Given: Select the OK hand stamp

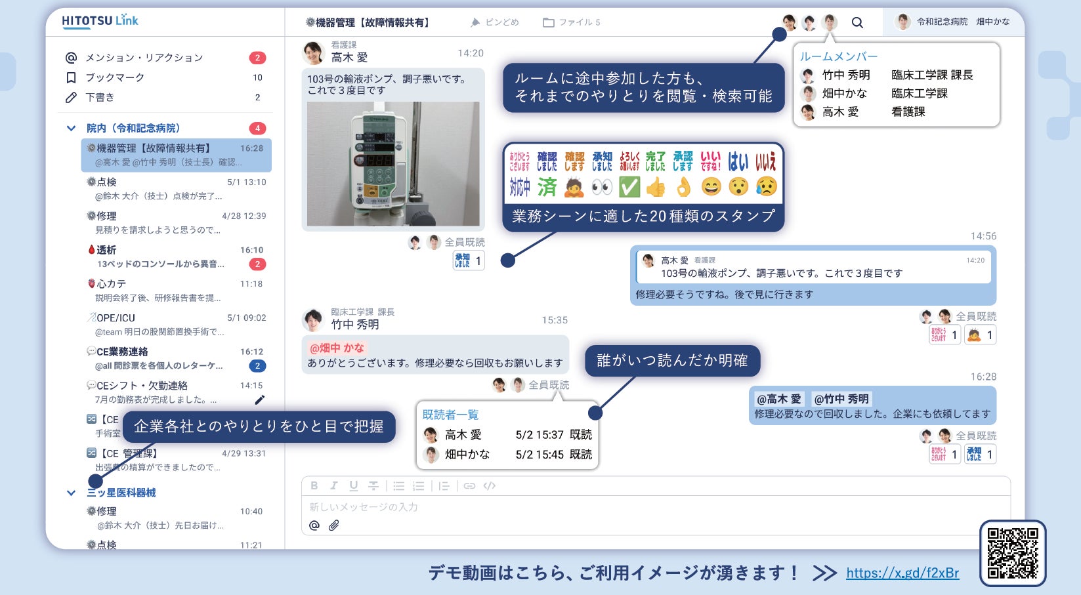Looking at the screenshot, I should [x=683, y=188].
